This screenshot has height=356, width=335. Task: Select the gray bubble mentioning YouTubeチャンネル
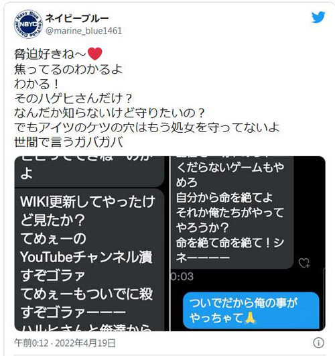click(x=89, y=260)
